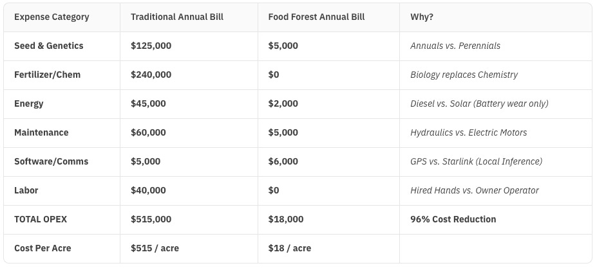
Task: Click the Expense Category column header
Action: 52,17
